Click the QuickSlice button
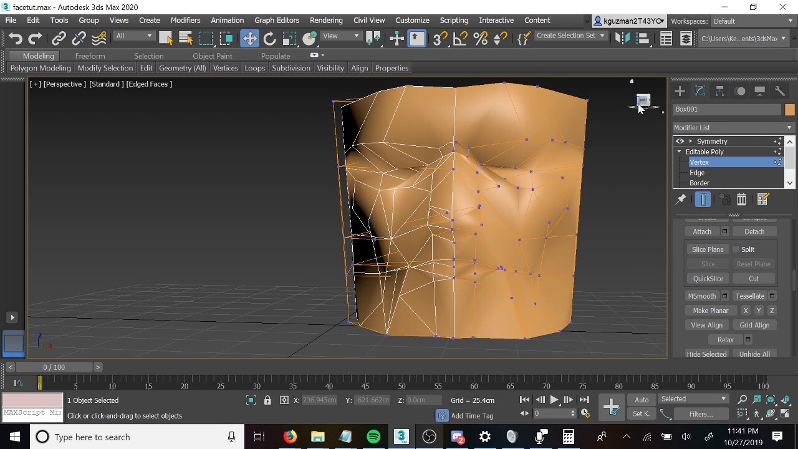This screenshot has width=798, height=449. (x=708, y=279)
